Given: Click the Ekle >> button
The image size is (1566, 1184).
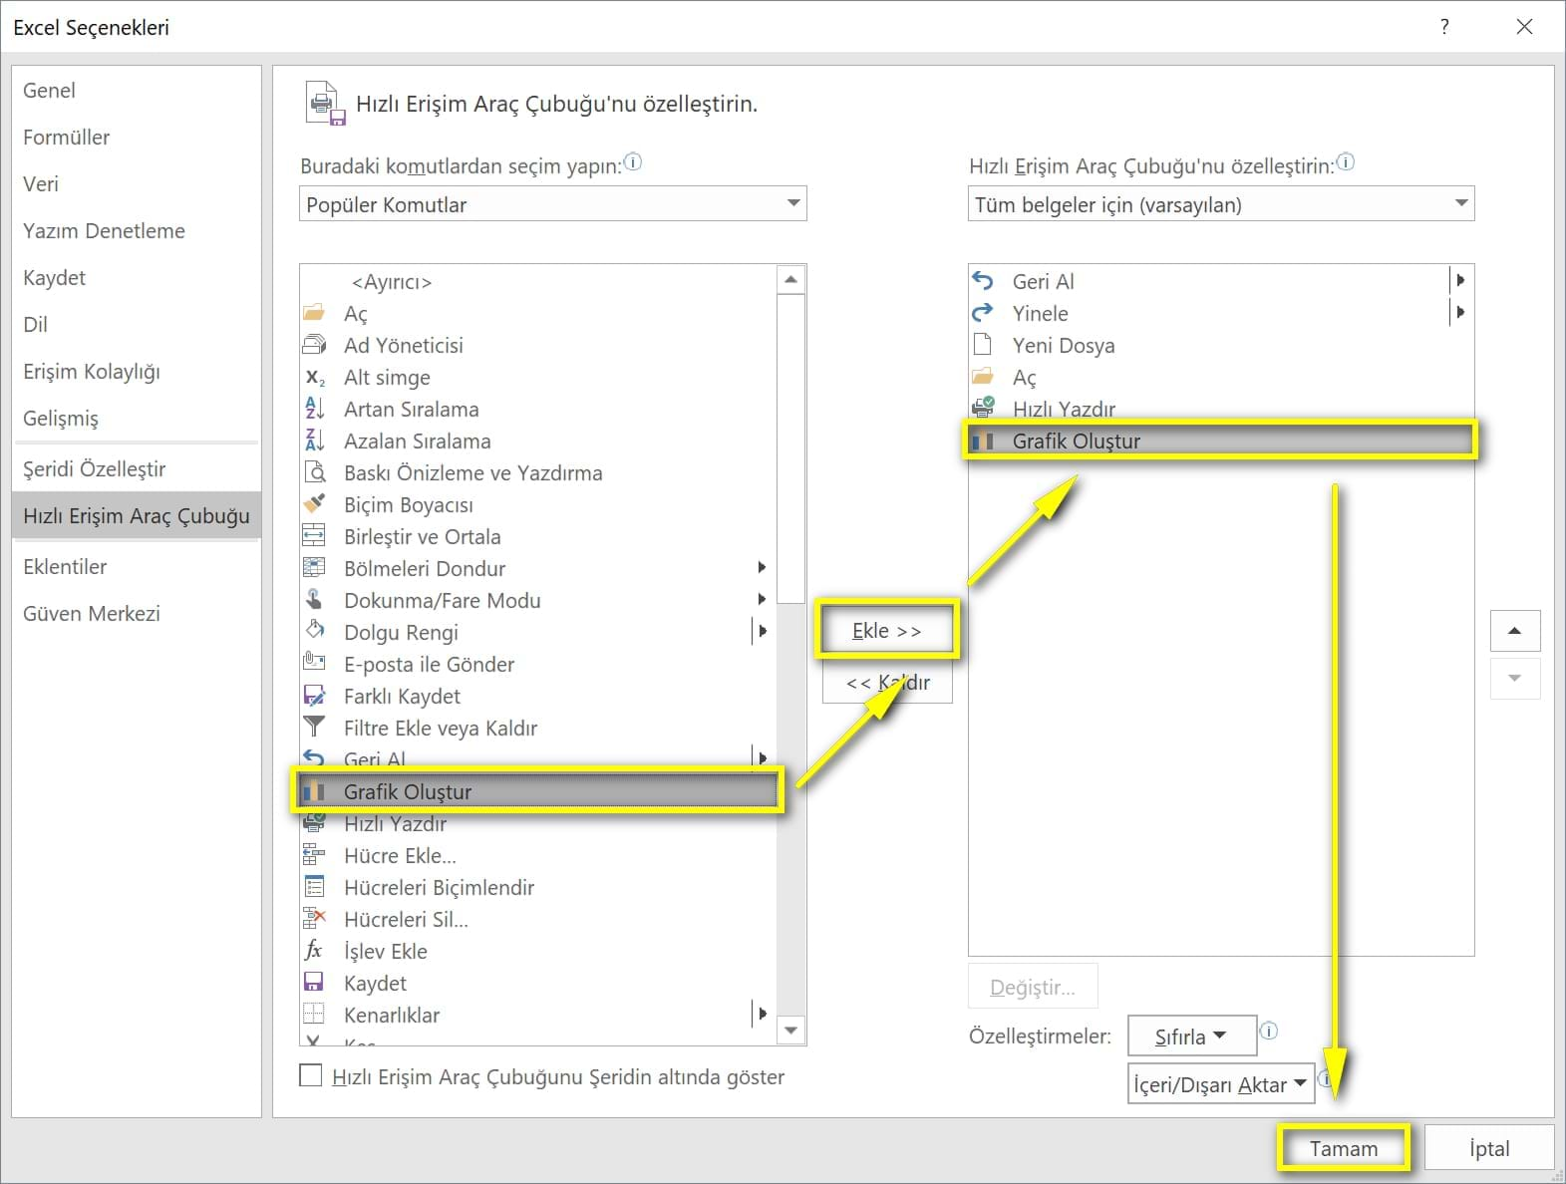Looking at the screenshot, I should tap(887, 630).
